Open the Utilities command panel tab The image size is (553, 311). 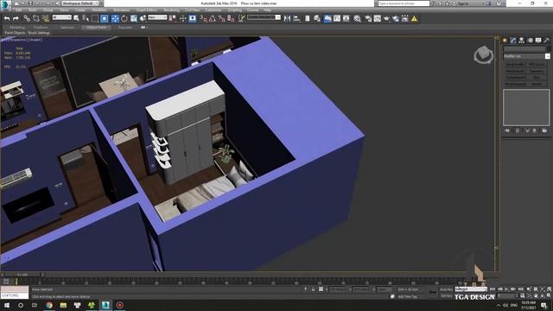coord(547,41)
